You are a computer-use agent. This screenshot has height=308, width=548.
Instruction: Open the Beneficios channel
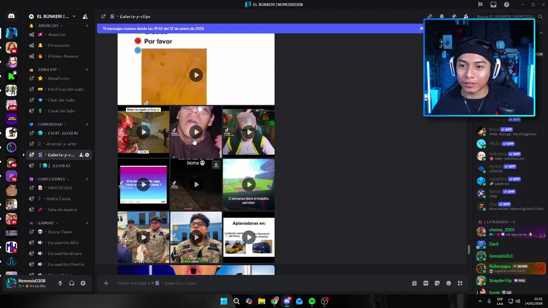coord(58,78)
